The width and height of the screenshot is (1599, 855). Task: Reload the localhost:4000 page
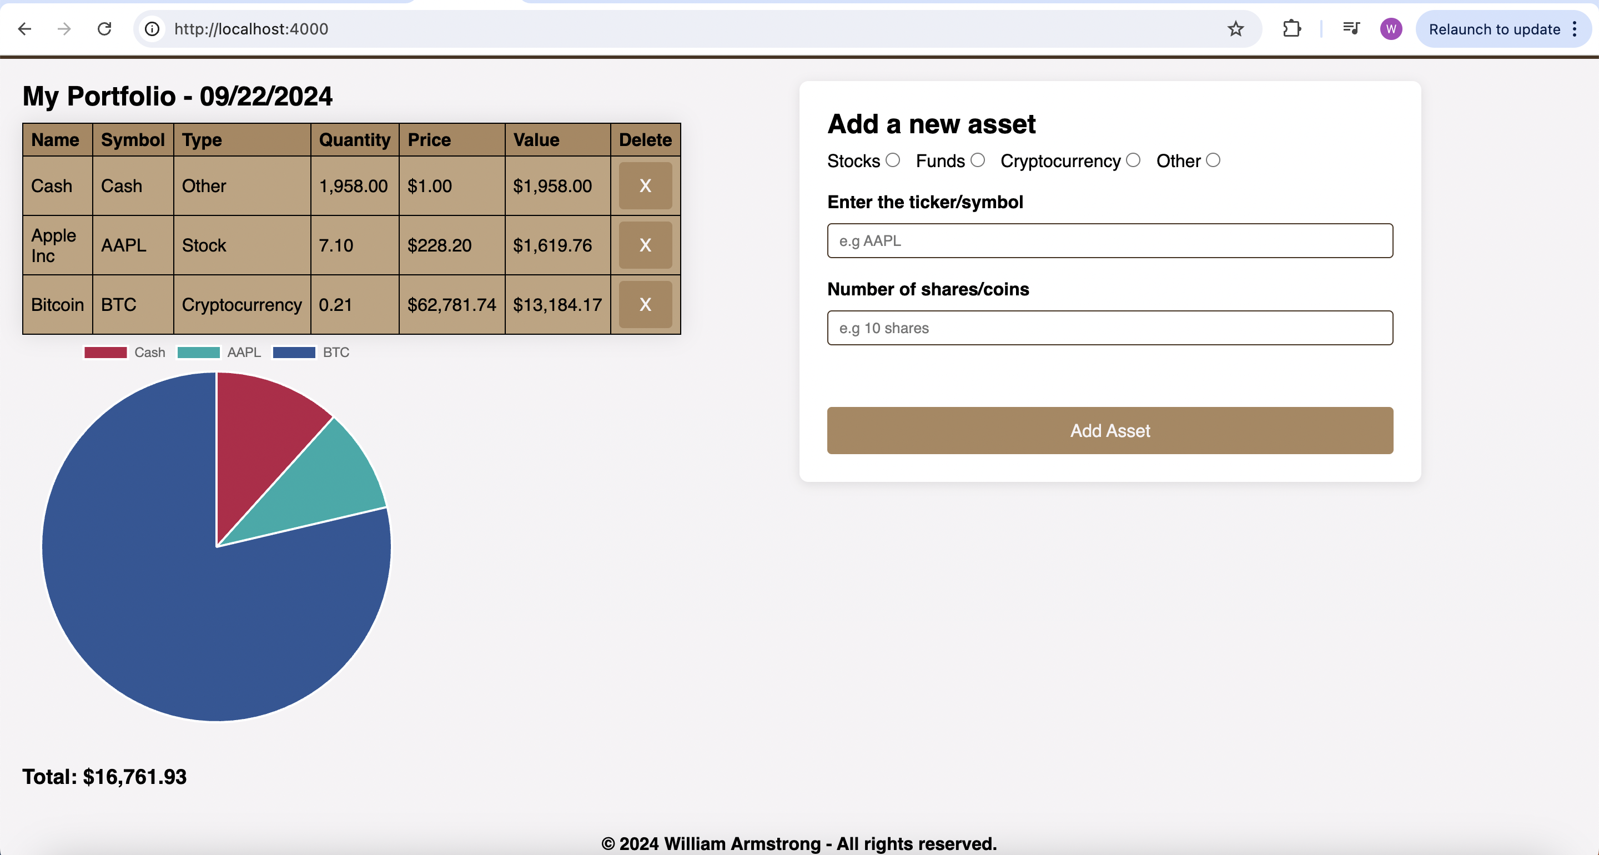point(104,28)
